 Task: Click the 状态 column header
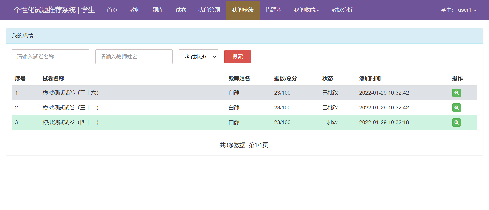(328, 78)
